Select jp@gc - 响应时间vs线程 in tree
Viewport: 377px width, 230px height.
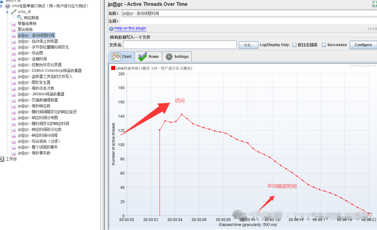point(38,135)
